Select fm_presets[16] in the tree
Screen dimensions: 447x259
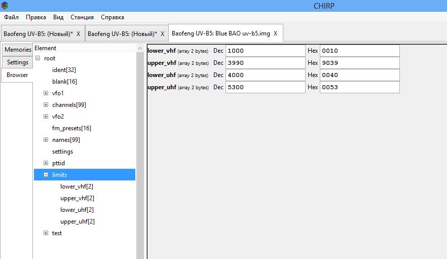(x=71, y=128)
